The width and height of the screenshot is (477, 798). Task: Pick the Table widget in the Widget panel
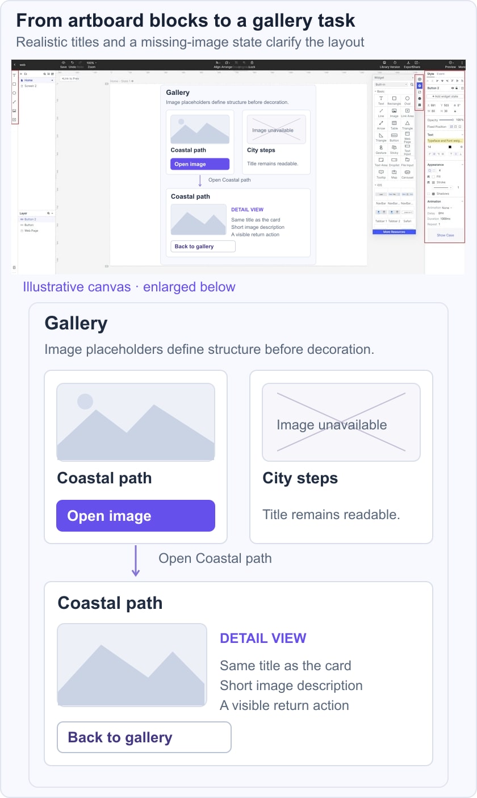click(394, 125)
